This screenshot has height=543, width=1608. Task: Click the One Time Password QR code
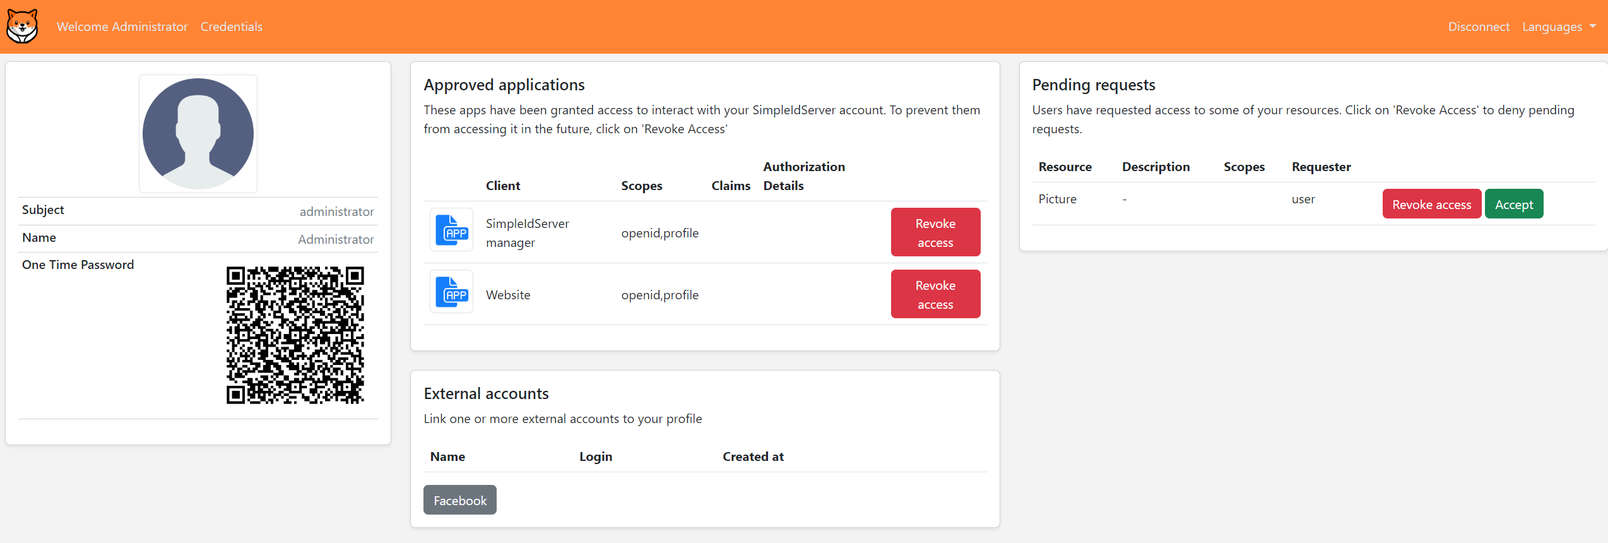tap(295, 335)
